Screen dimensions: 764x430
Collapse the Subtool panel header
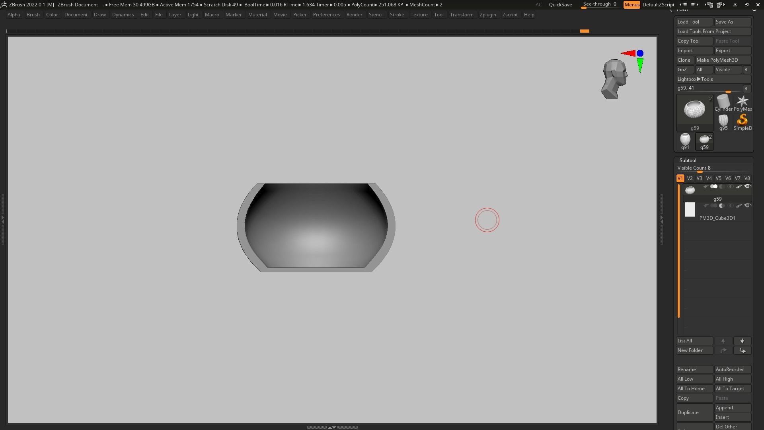point(688,160)
